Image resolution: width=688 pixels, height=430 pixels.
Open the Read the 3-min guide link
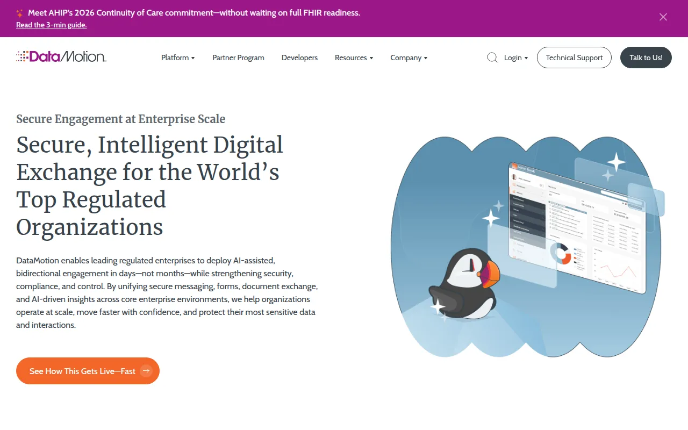coord(51,25)
